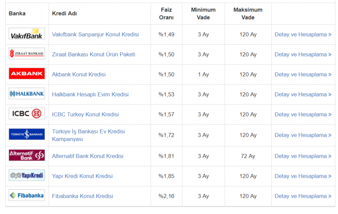Select the %1,49 interest rate cell

pyautogui.click(x=166, y=34)
